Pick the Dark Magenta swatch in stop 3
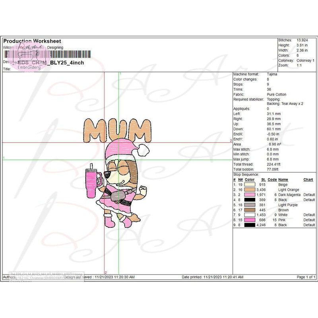 (x=250, y=195)
